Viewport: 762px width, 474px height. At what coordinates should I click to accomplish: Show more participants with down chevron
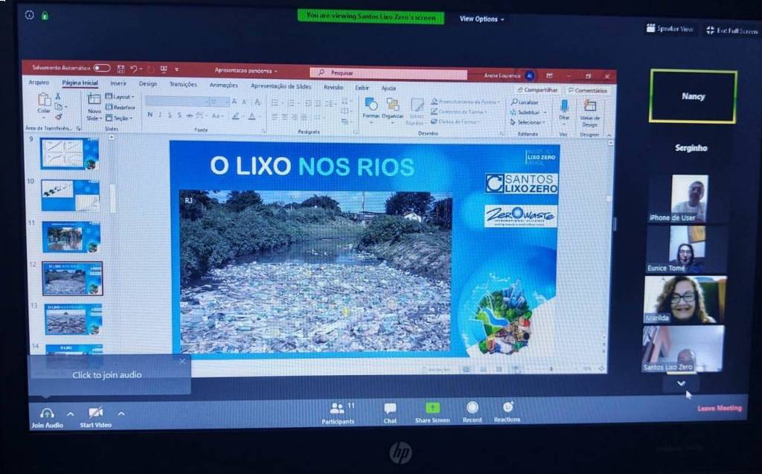[681, 383]
